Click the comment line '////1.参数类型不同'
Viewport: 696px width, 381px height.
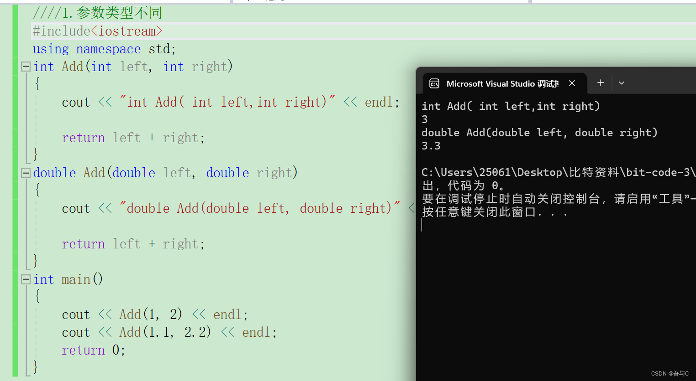click(x=97, y=13)
